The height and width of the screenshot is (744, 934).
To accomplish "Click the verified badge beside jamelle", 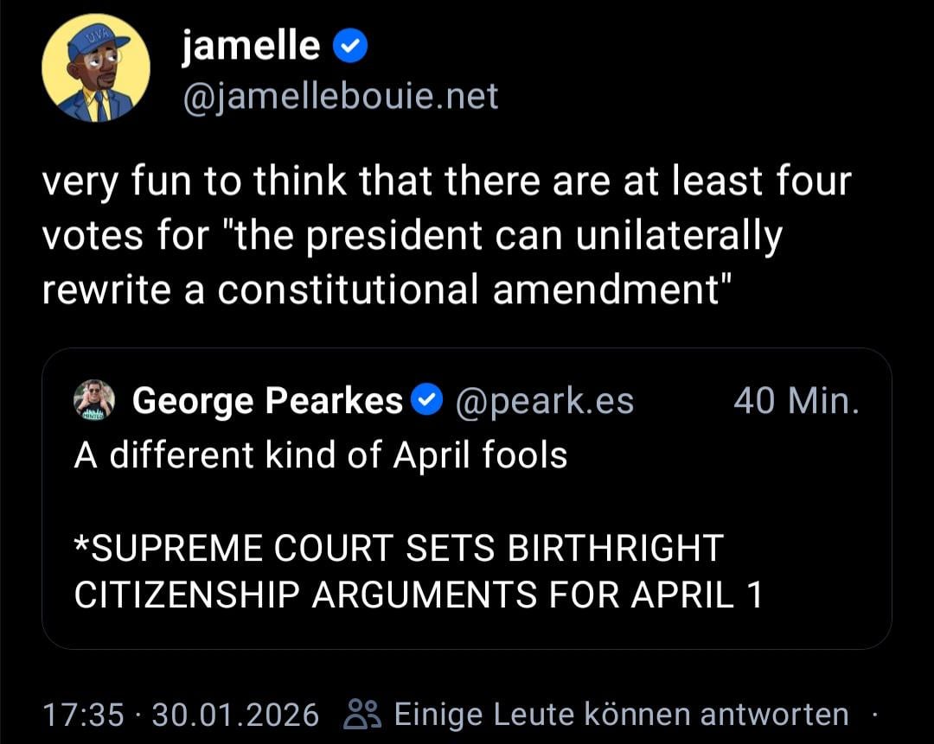I will tap(350, 48).
